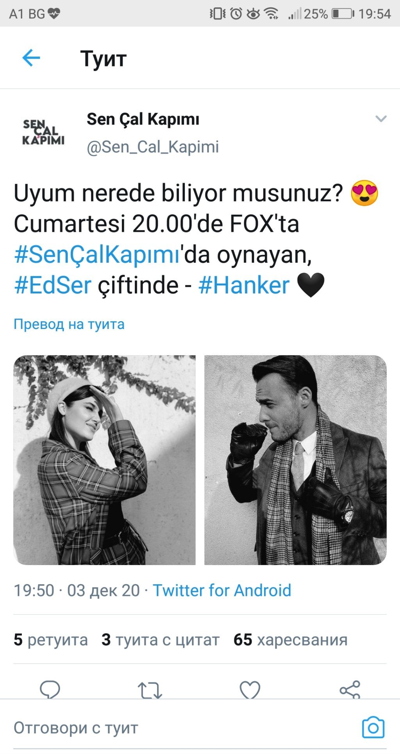Tap "Превод на туита" translate link
The height and width of the screenshot is (754, 400).
point(69,324)
